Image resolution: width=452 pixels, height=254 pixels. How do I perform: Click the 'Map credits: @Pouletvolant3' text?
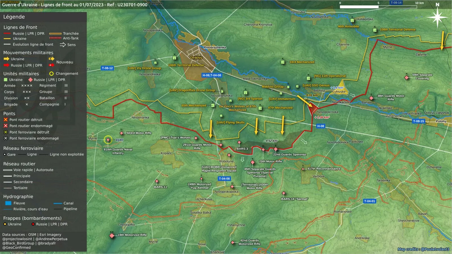tap(423, 249)
